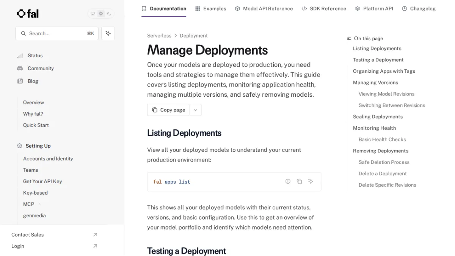Click the fal logo

coord(28,14)
